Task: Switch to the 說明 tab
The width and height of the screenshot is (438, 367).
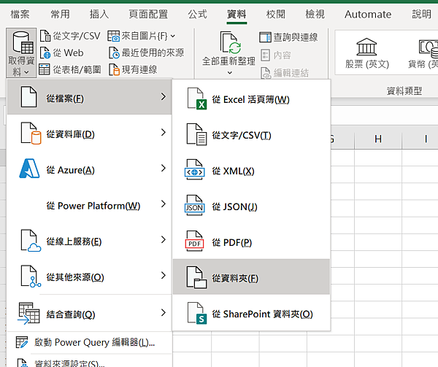Action: [x=421, y=15]
